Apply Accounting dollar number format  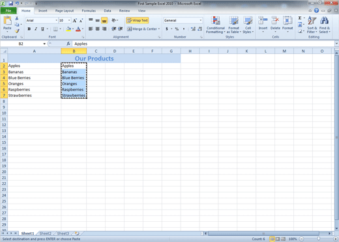(167, 29)
